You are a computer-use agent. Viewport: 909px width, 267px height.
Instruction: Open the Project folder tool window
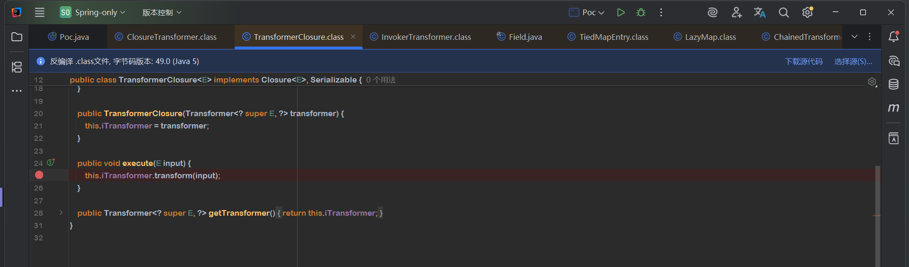17,37
